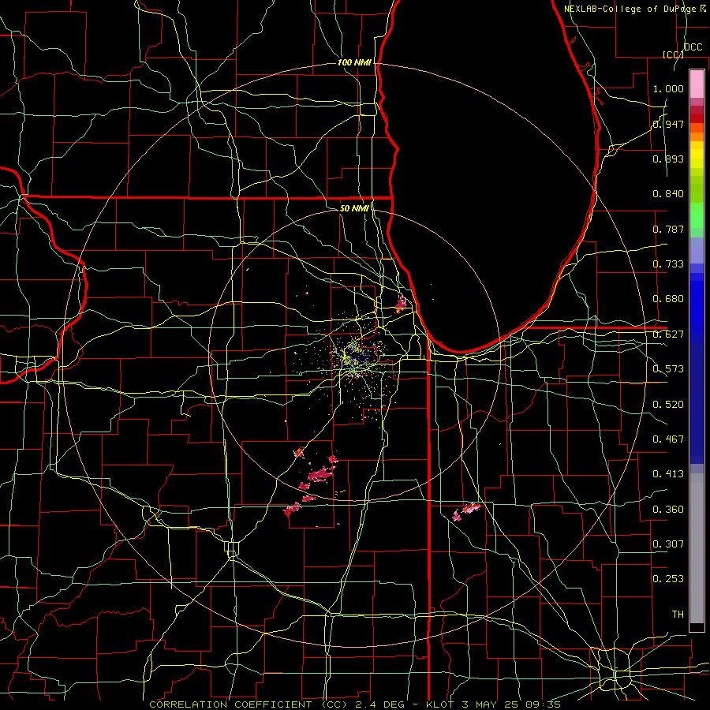Image resolution: width=710 pixels, height=710 pixels.
Task: Click the 0.413 scale value
Action: click(668, 474)
